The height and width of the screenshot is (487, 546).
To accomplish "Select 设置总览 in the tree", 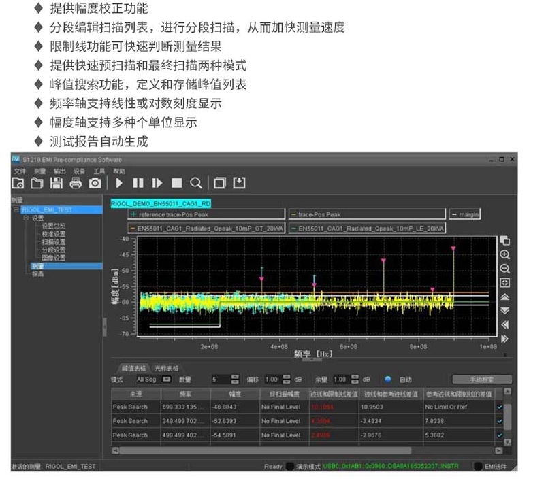I will pyautogui.click(x=54, y=226).
